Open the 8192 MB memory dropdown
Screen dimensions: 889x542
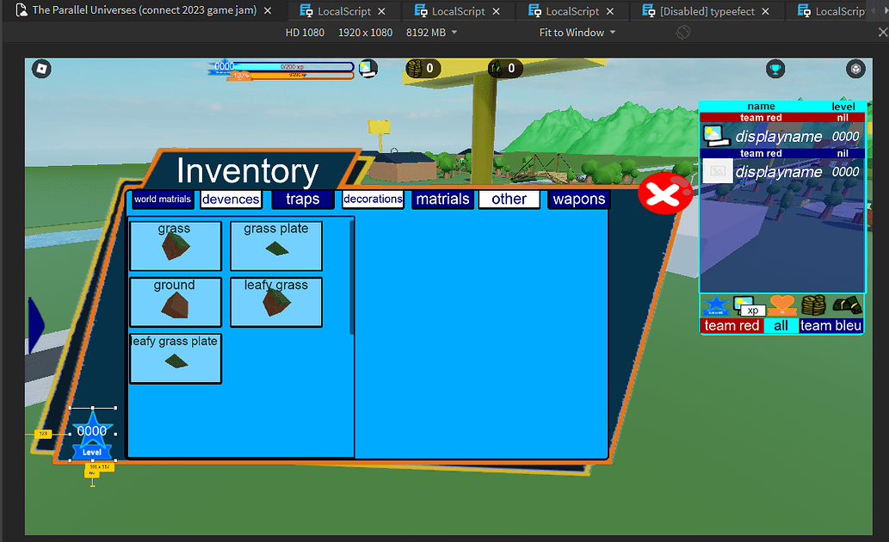431,32
